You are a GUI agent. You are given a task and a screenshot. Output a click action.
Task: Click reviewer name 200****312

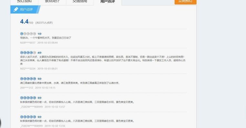pyautogui.click(x=27, y=88)
